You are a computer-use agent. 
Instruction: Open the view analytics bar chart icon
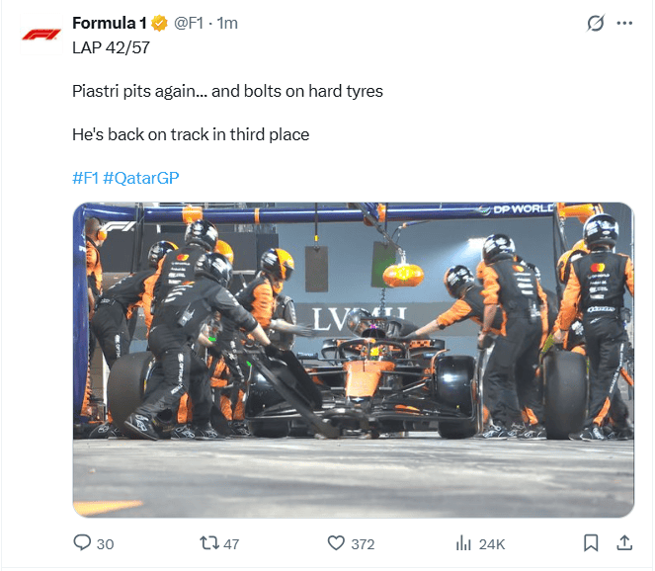[463, 543]
